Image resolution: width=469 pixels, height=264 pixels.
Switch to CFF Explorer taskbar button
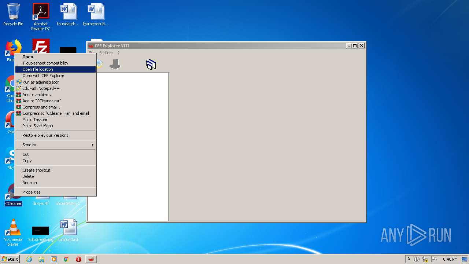(x=91, y=259)
